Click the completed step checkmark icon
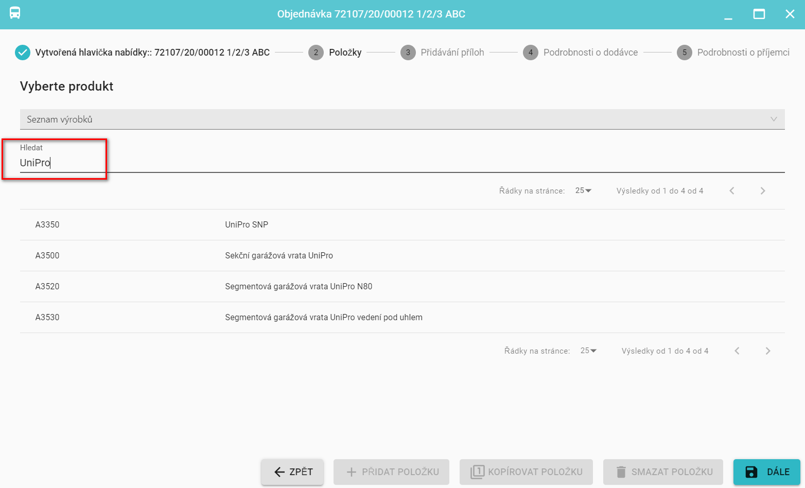The height and width of the screenshot is (488, 805). 23,53
